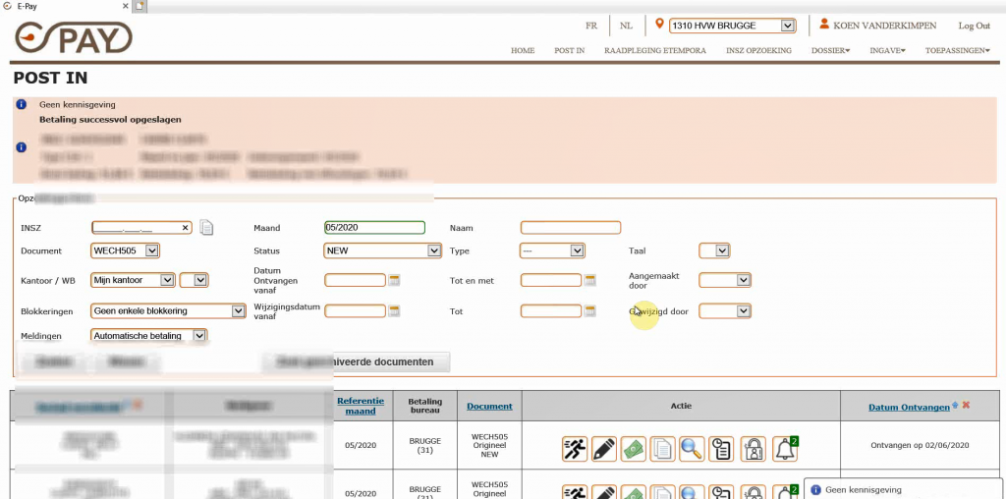1006x499 pixels.
Task: Go to INSZ OPZOEKING menu item
Action: [x=758, y=50]
